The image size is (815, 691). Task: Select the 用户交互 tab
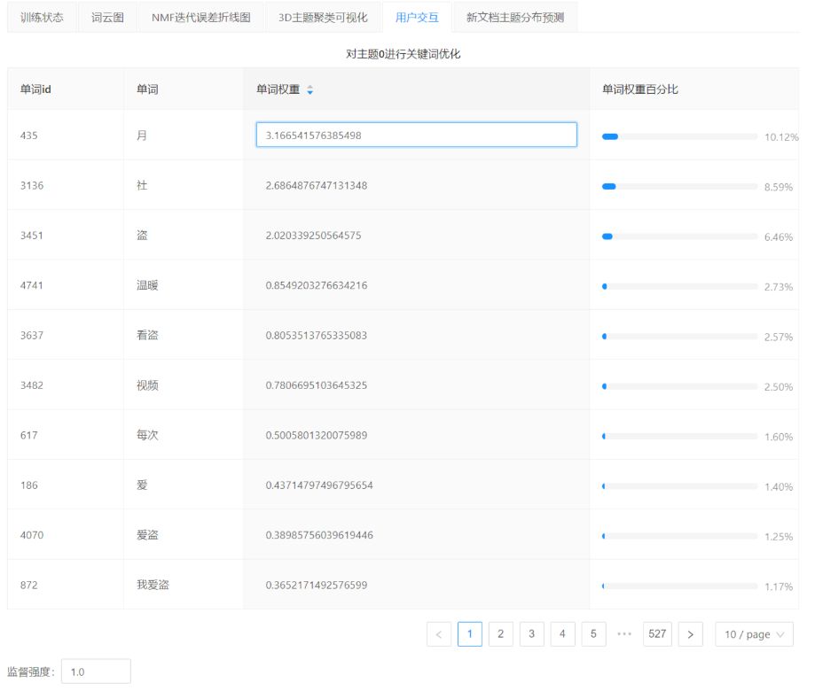pos(417,18)
